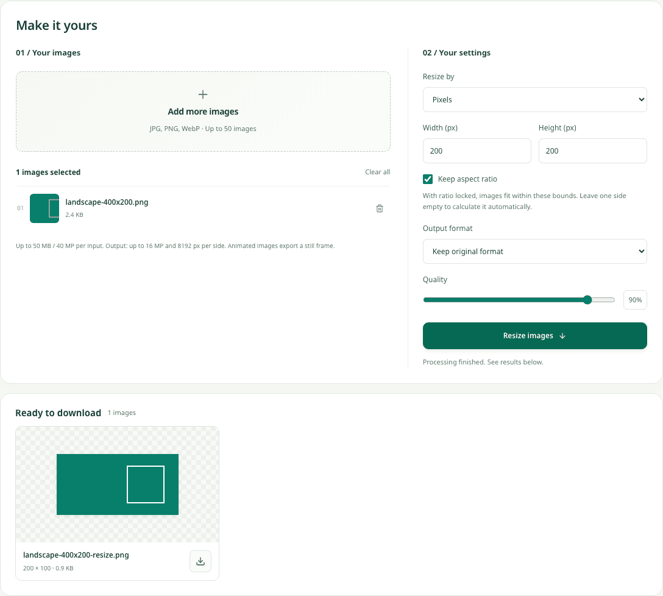The image size is (663, 596).
Task: Click the plus icon to add images
Action: [203, 94]
